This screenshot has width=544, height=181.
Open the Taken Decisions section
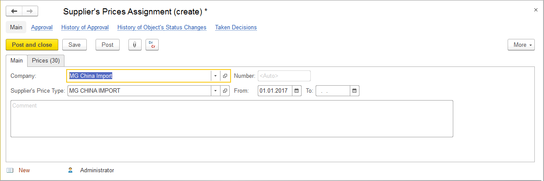(x=236, y=27)
